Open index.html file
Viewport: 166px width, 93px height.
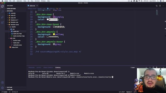[15, 47]
